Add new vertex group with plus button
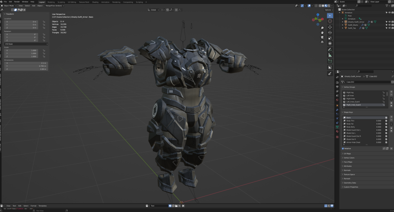 [x=391, y=92]
